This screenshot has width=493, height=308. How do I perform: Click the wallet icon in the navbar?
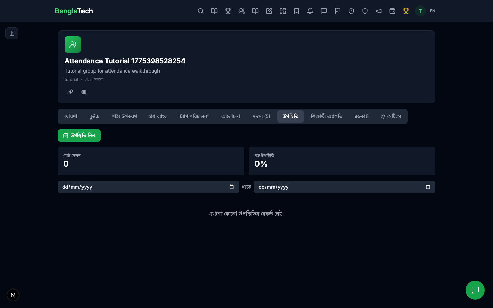coord(392,11)
